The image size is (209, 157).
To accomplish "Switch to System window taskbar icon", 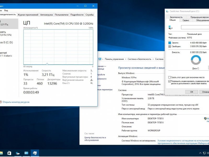I will [26, 153].
